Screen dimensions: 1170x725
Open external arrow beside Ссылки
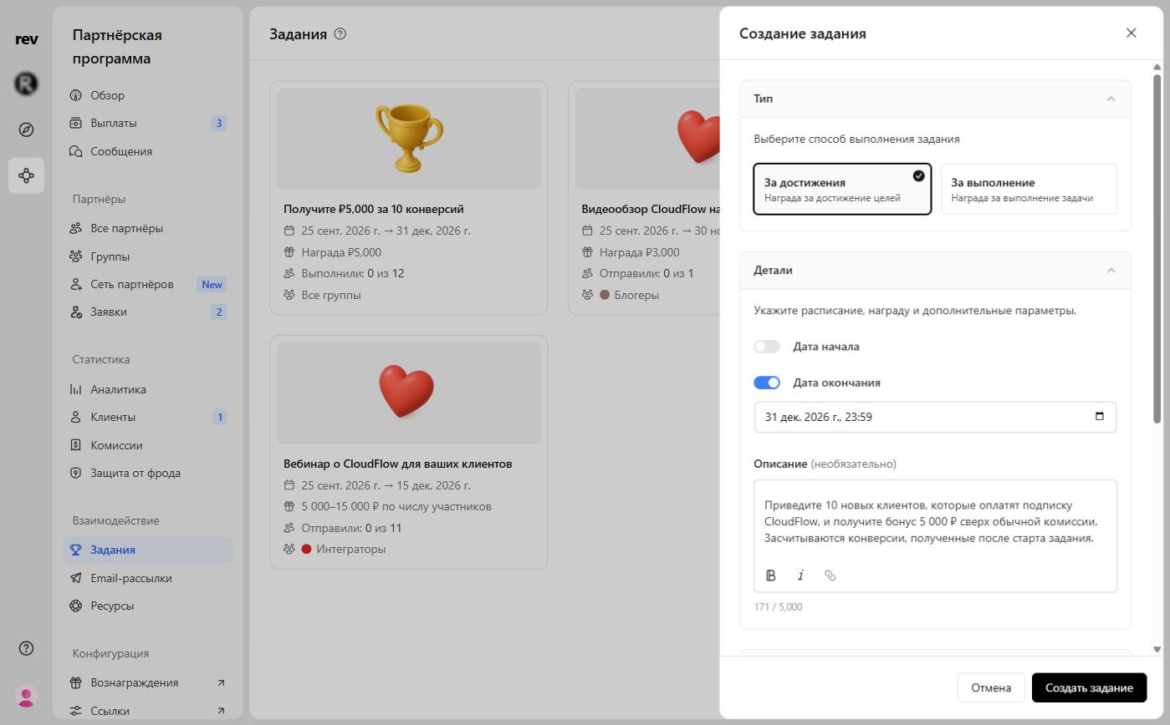221,711
